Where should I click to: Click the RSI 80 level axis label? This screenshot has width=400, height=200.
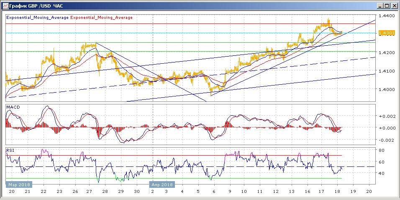(382, 150)
